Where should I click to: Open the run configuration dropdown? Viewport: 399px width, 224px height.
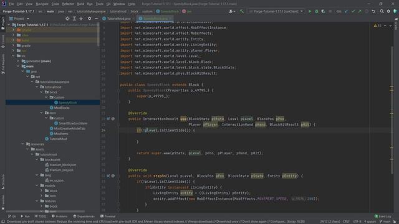[276, 11]
